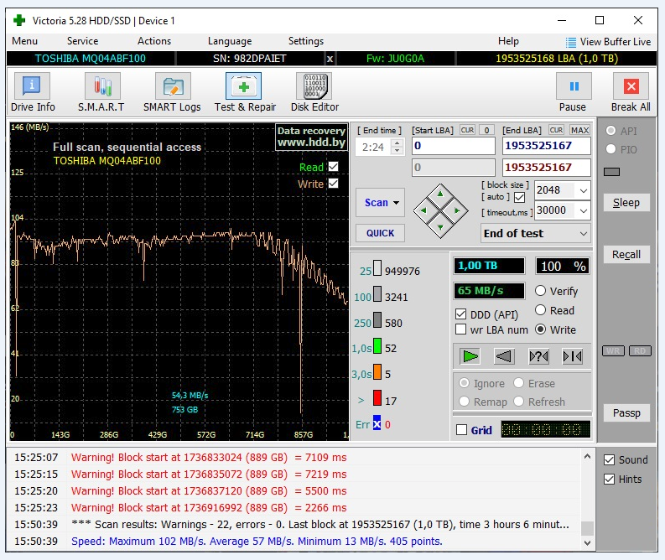Viewport: 665px width, 560px height.
Task: Open the block size 2048 dropdown
Action: click(584, 190)
